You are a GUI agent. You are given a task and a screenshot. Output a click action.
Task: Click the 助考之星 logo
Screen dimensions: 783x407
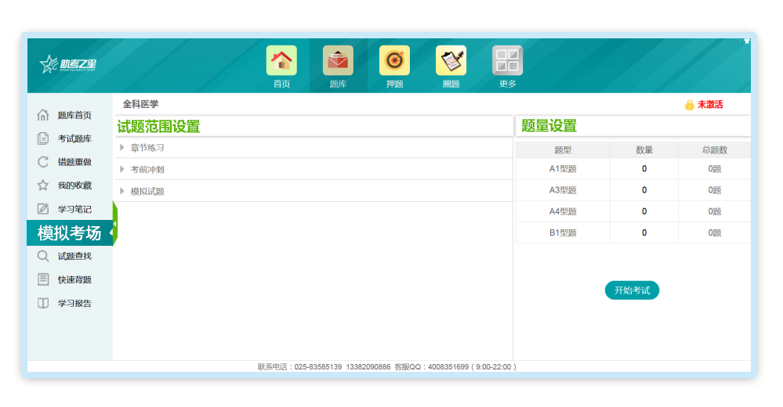(68, 64)
